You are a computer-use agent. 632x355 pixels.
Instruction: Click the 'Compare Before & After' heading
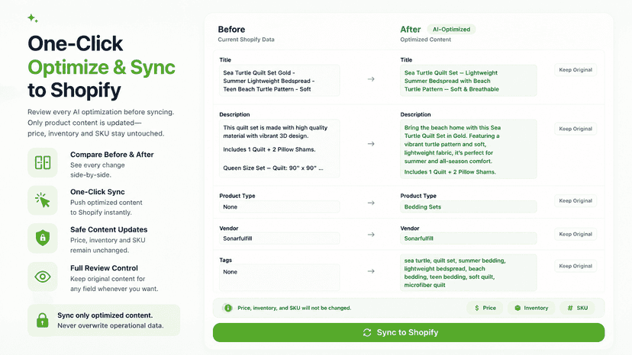[x=111, y=155]
